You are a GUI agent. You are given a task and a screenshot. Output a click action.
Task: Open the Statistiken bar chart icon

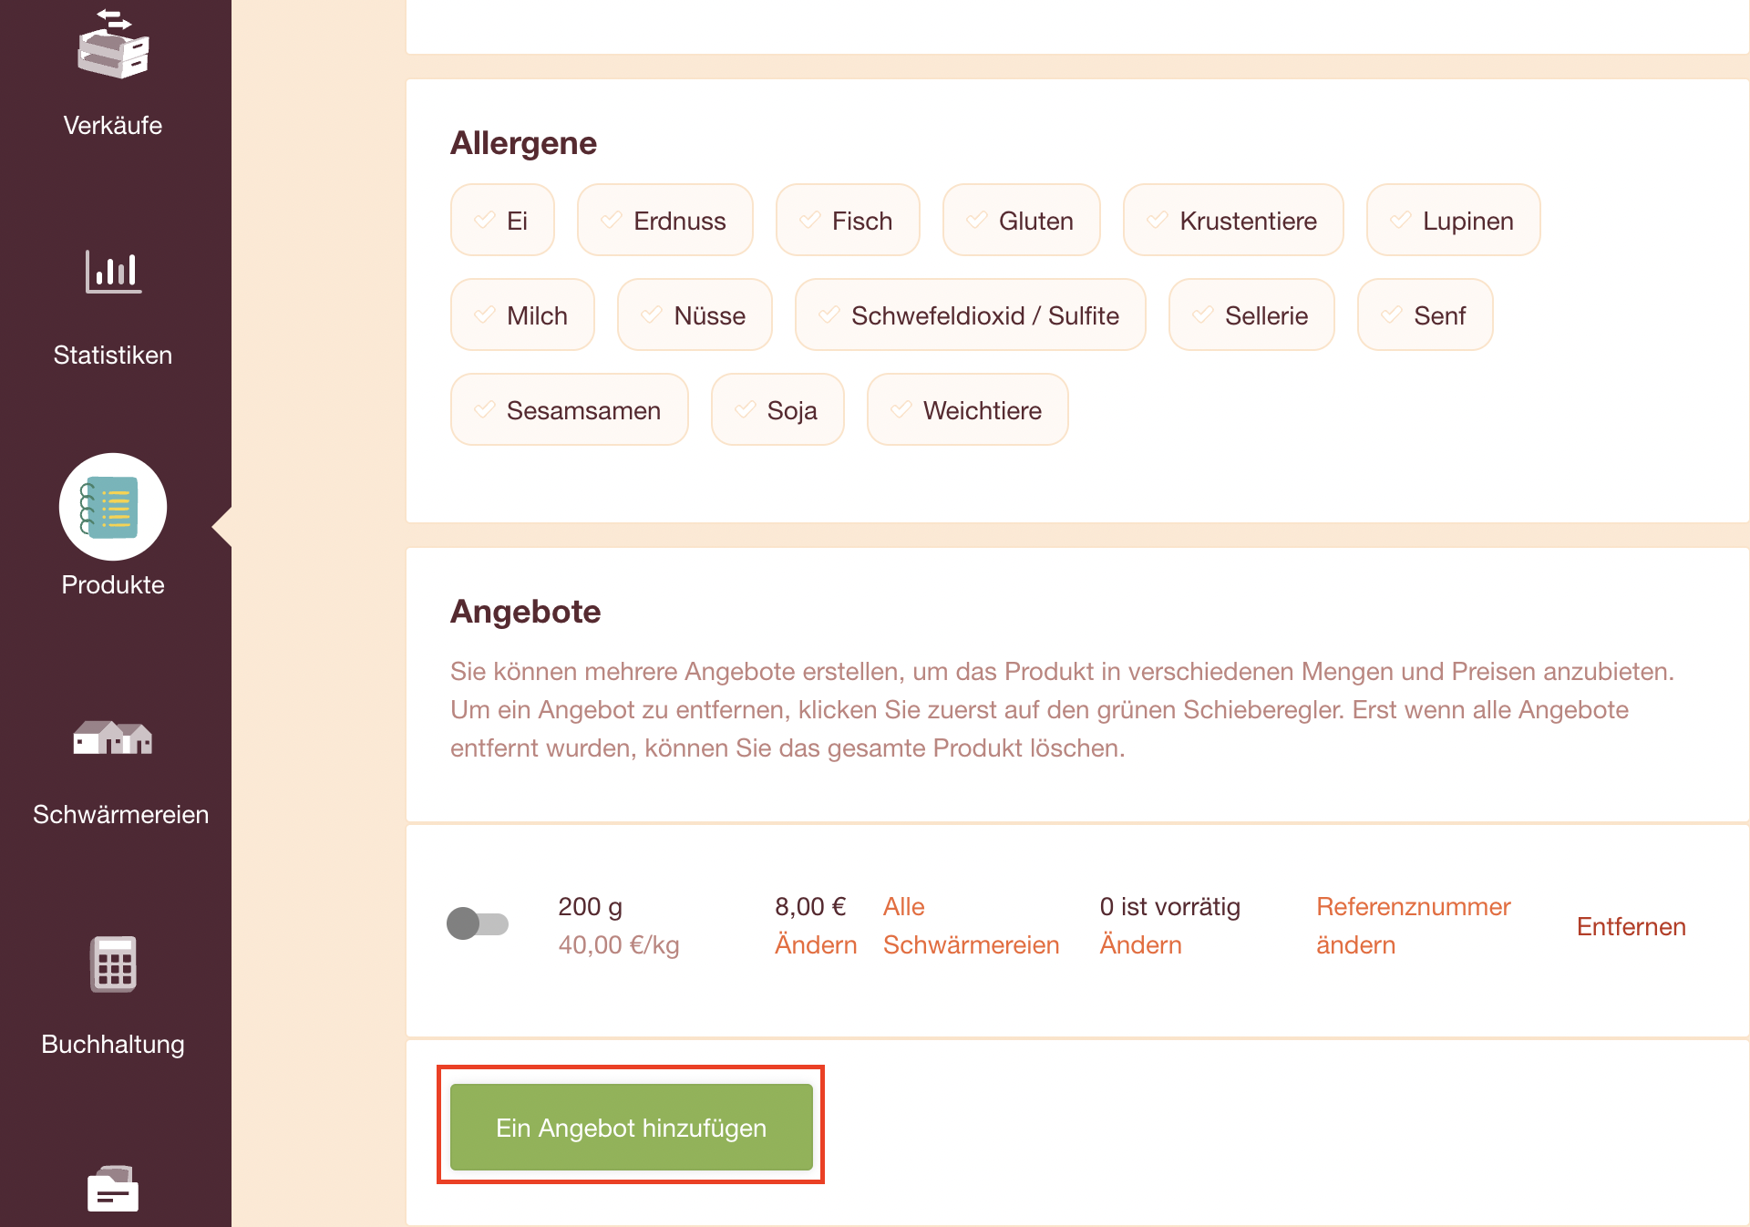click(113, 272)
